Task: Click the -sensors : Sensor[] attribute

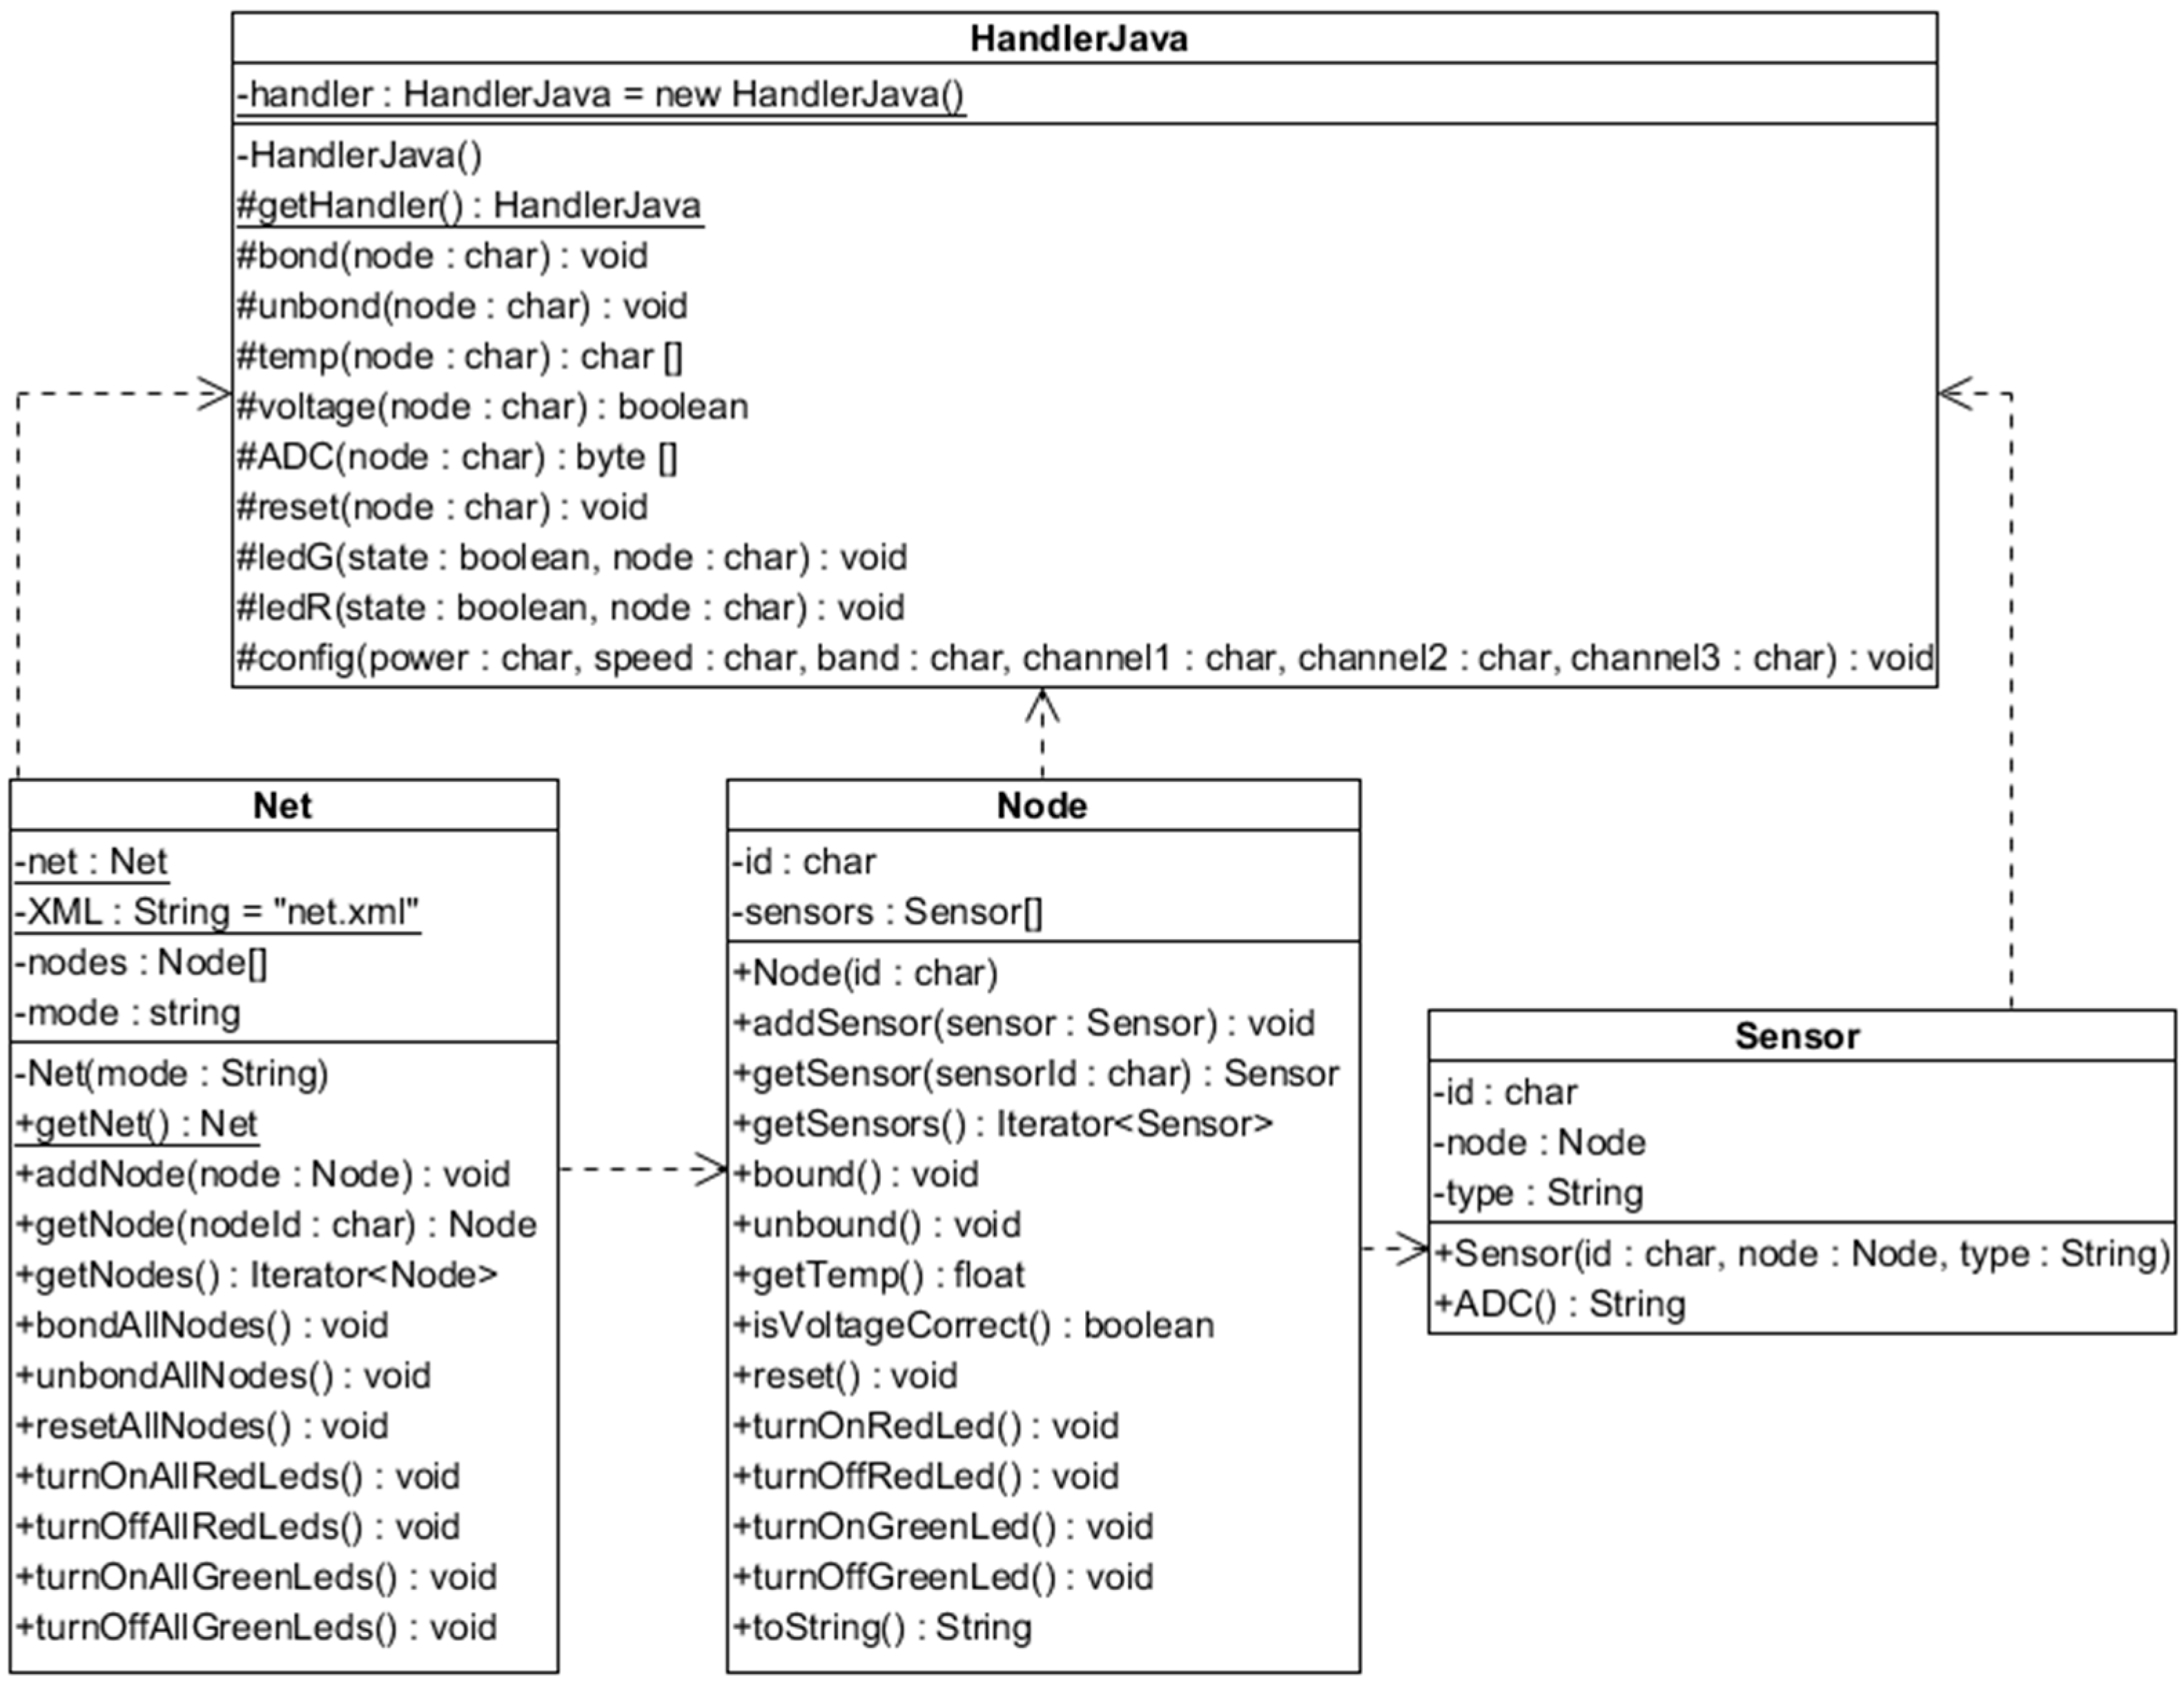Action: pyautogui.click(x=887, y=912)
